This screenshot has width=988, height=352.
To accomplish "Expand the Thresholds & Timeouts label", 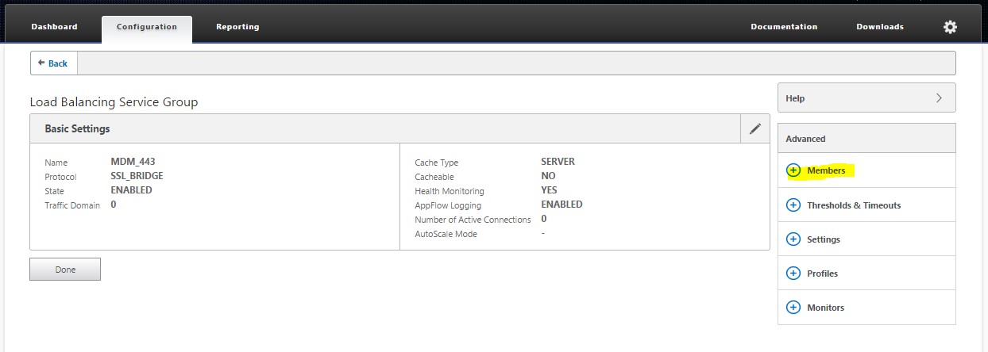I will 854,205.
